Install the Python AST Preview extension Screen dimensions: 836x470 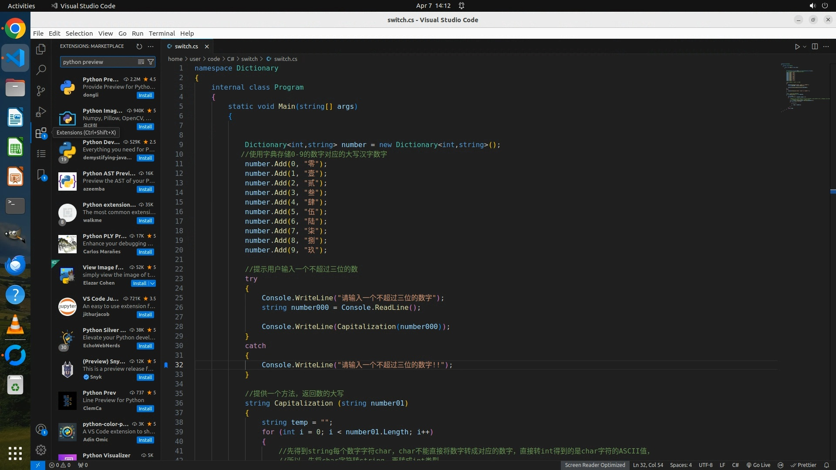coord(145,189)
